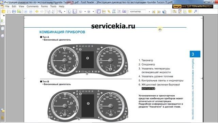Select the Snapshot tool icon

[104, 11]
